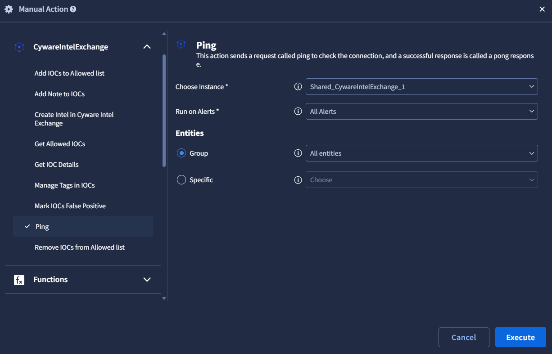Click info icon for Group entities
Screen dimensions: 552x354
coord(298,153)
